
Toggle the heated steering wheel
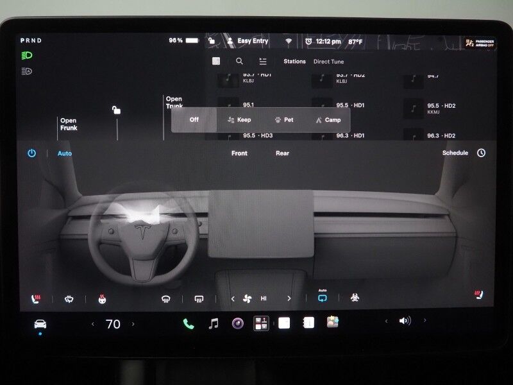[102, 299]
